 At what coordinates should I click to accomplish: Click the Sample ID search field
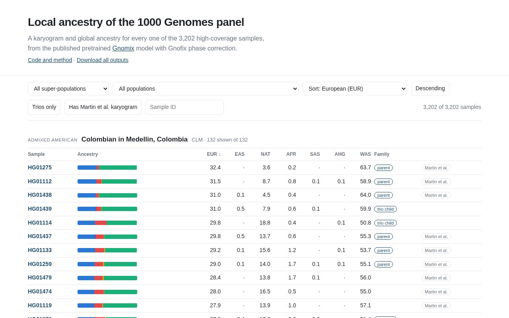[x=185, y=107]
